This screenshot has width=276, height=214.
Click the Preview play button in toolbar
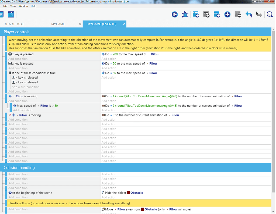(x=175, y=15)
